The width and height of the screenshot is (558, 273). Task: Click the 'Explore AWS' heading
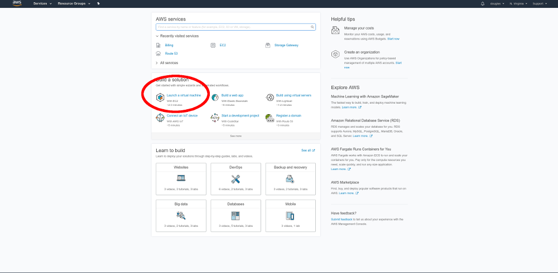(345, 87)
